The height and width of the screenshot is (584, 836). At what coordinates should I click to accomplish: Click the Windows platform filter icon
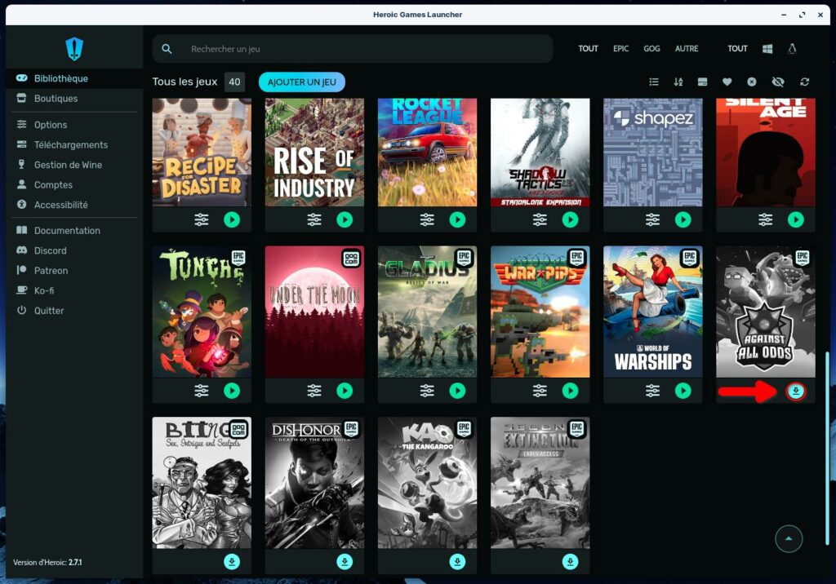coord(767,49)
